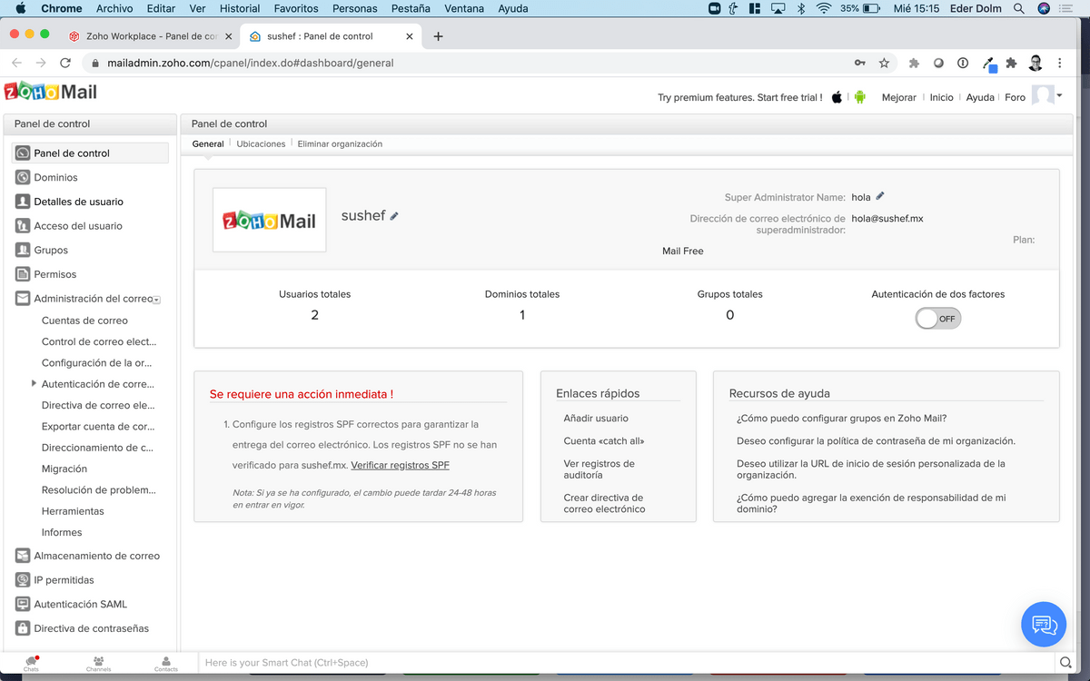Open Almacenamiento de correo section
Viewport: 1090px width, 681px height.
[x=96, y=556]
